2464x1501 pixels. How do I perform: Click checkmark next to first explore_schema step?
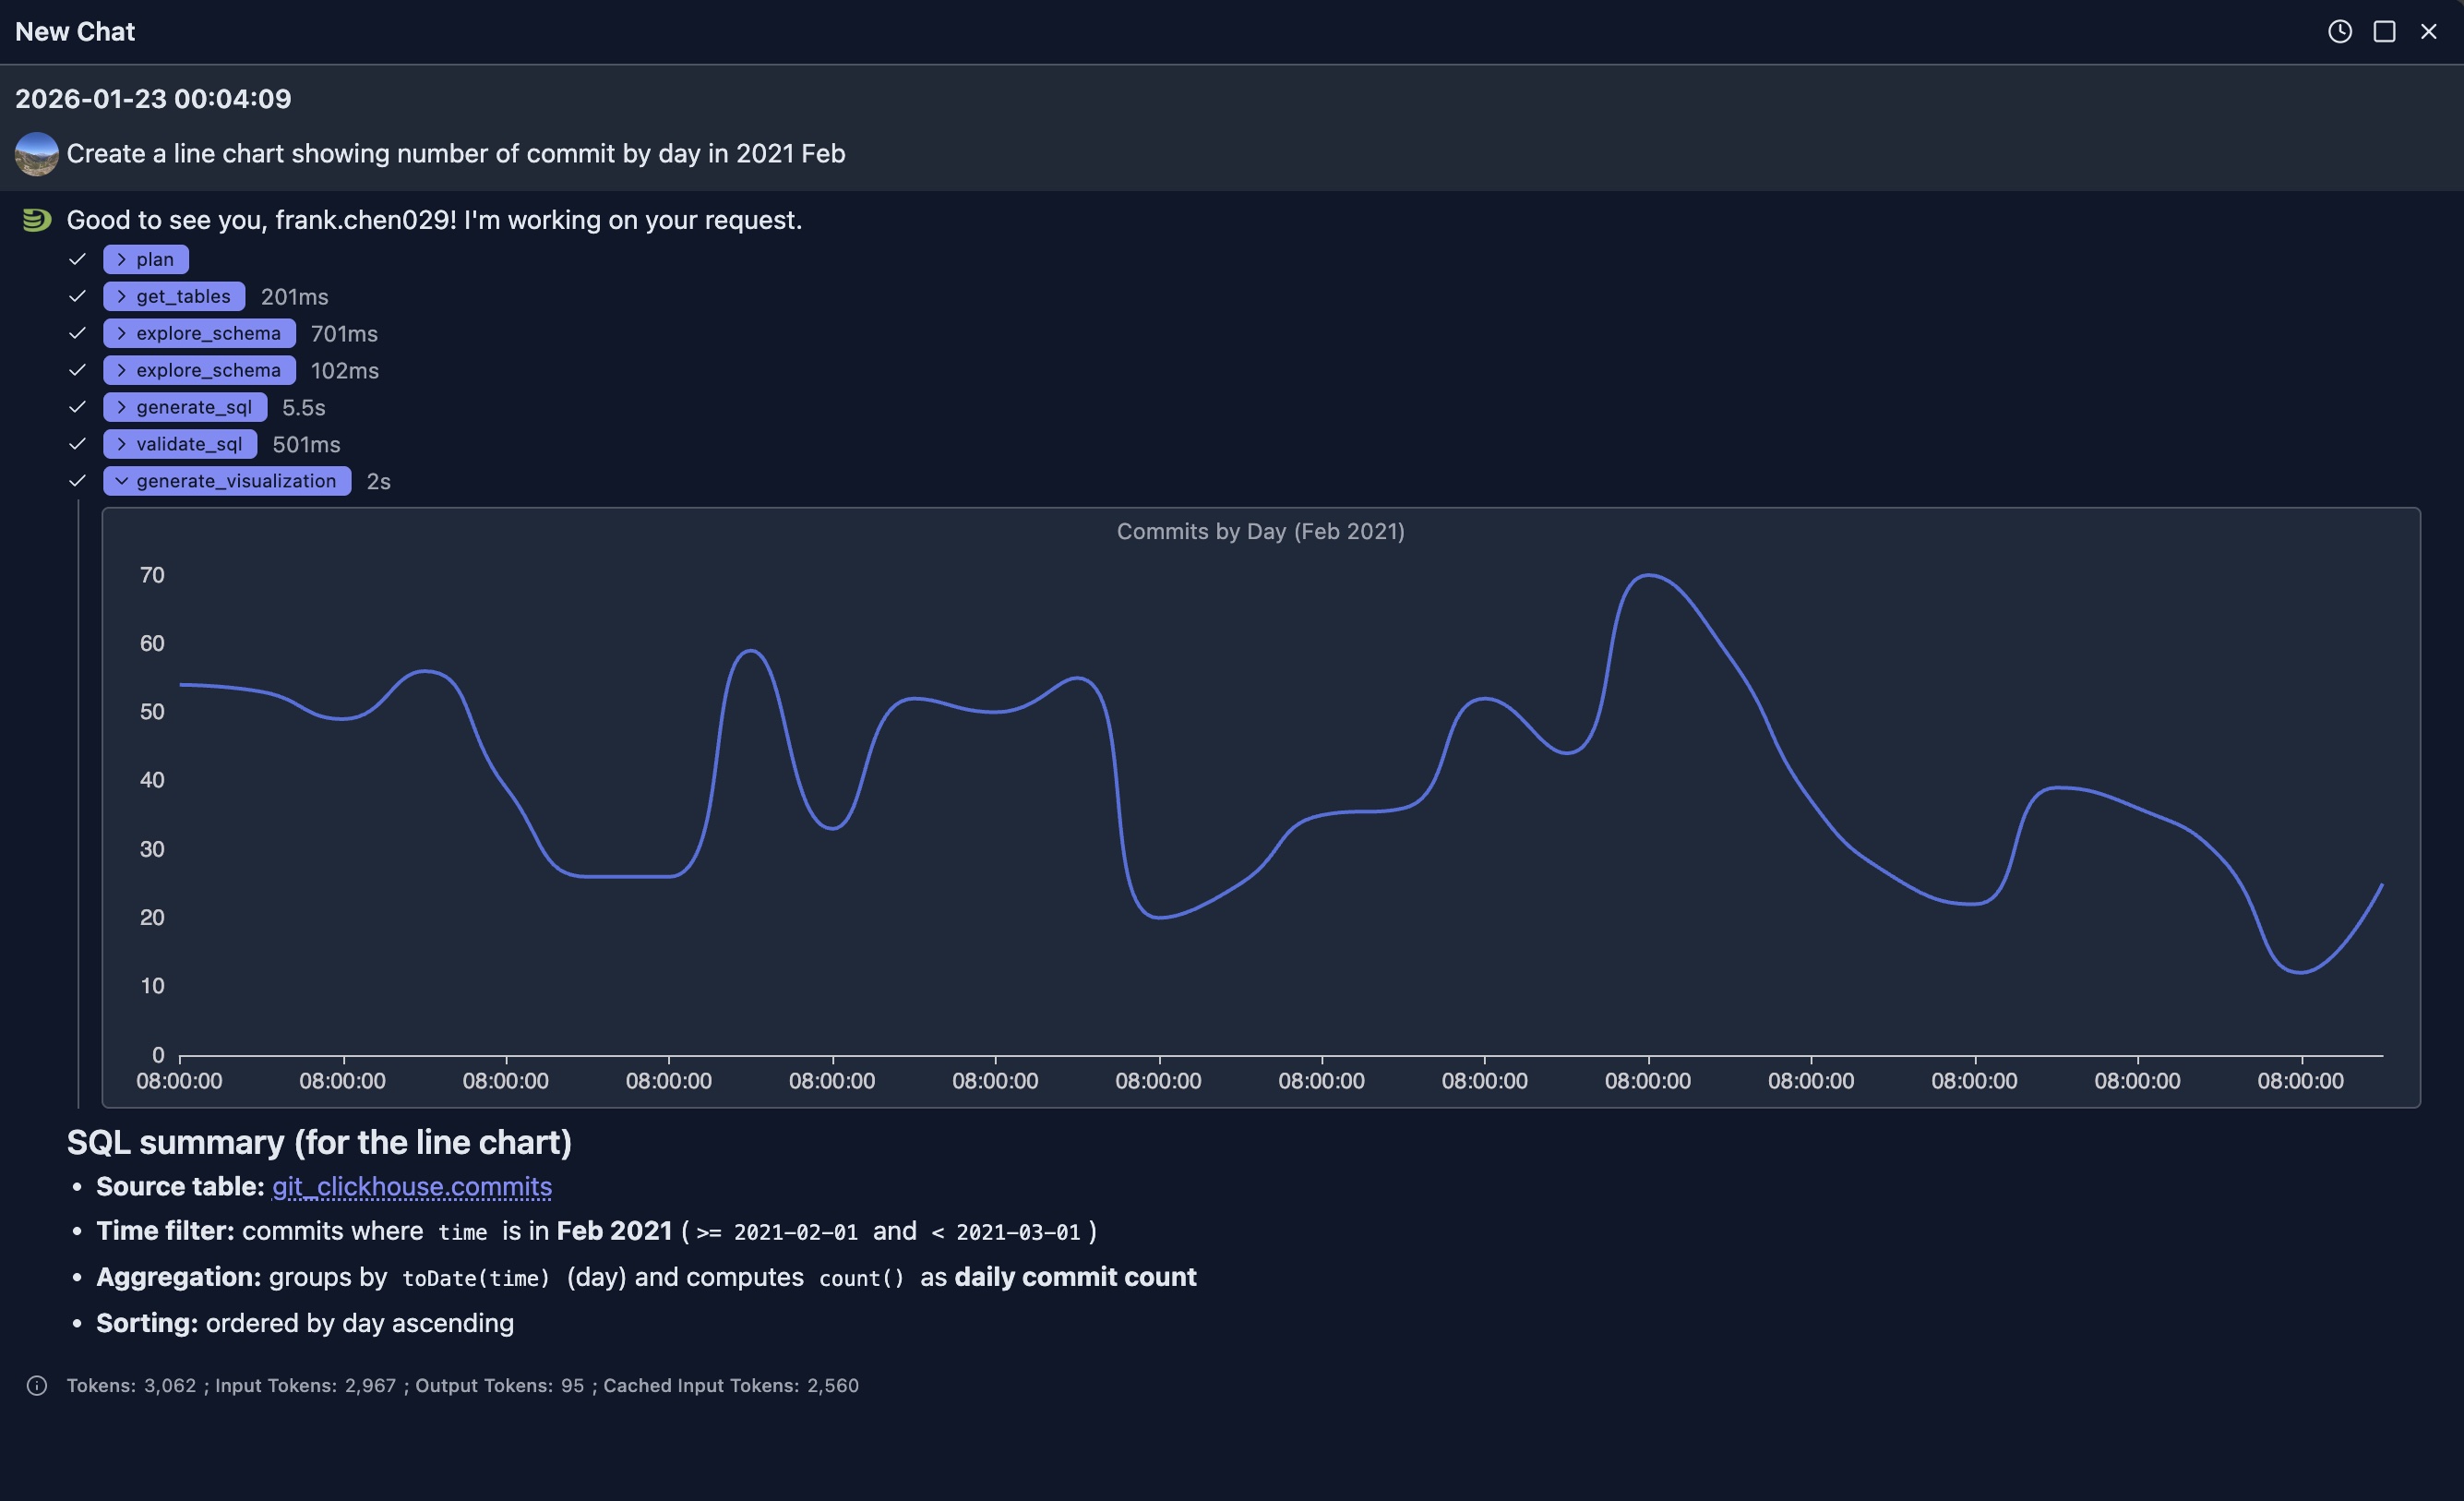78,332
